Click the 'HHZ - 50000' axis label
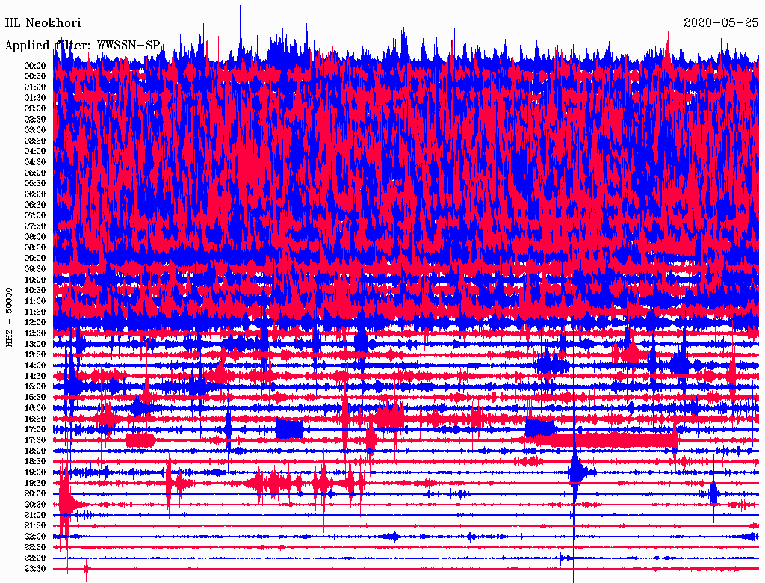Screen dimensions: 765x583 point(9,317)
